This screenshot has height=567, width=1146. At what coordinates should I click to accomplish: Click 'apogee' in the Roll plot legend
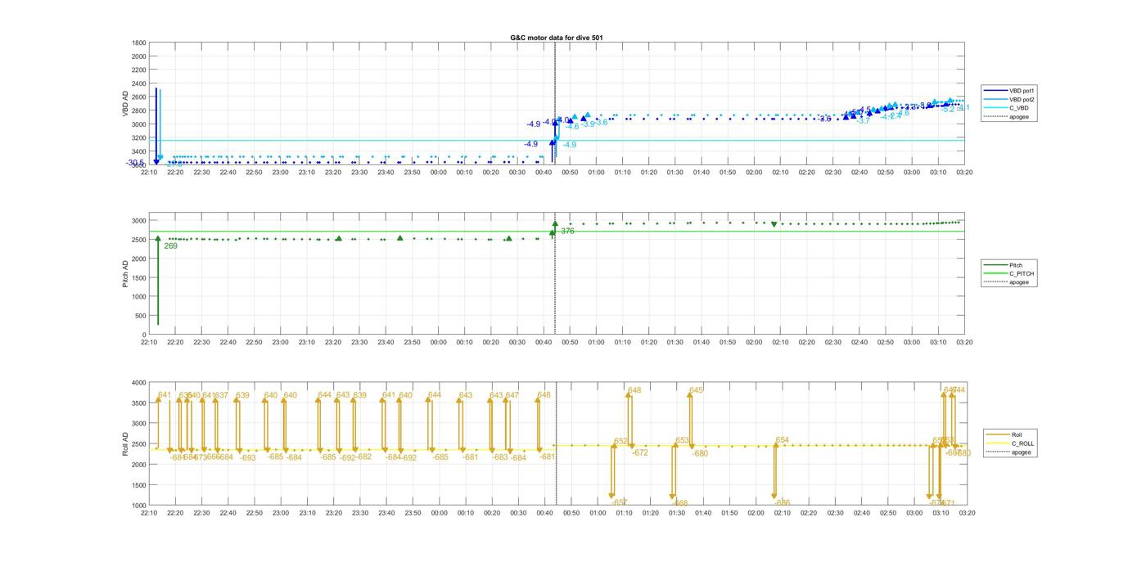coord(1021,452)
